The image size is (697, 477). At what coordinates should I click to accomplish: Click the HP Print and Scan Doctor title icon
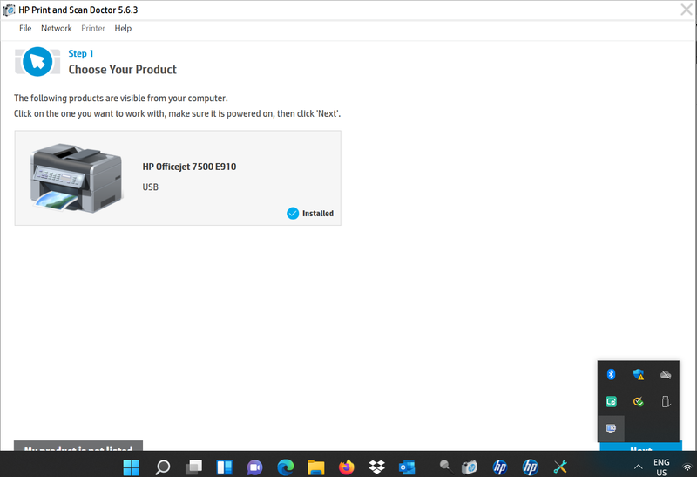pos(9,10)
